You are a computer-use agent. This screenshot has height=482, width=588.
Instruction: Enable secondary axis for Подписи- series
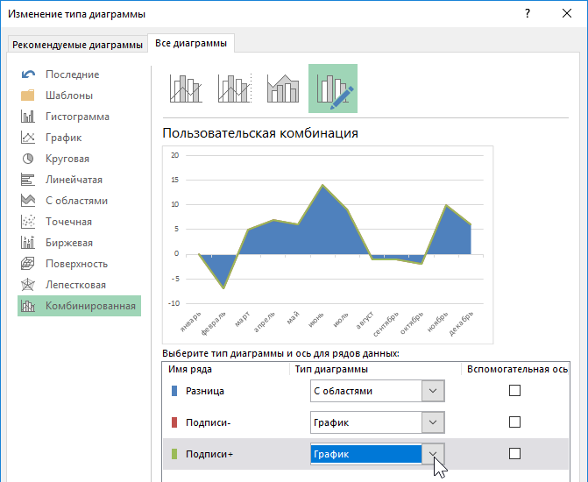514,422
